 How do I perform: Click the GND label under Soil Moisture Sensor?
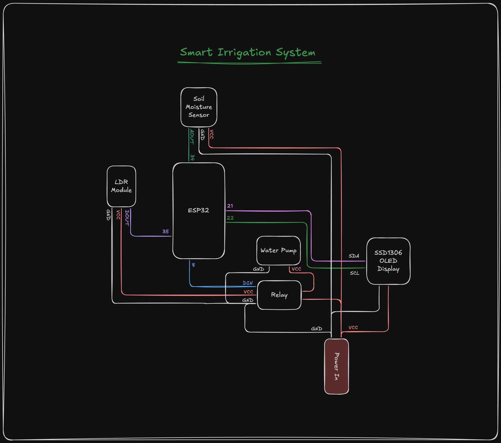202,135
